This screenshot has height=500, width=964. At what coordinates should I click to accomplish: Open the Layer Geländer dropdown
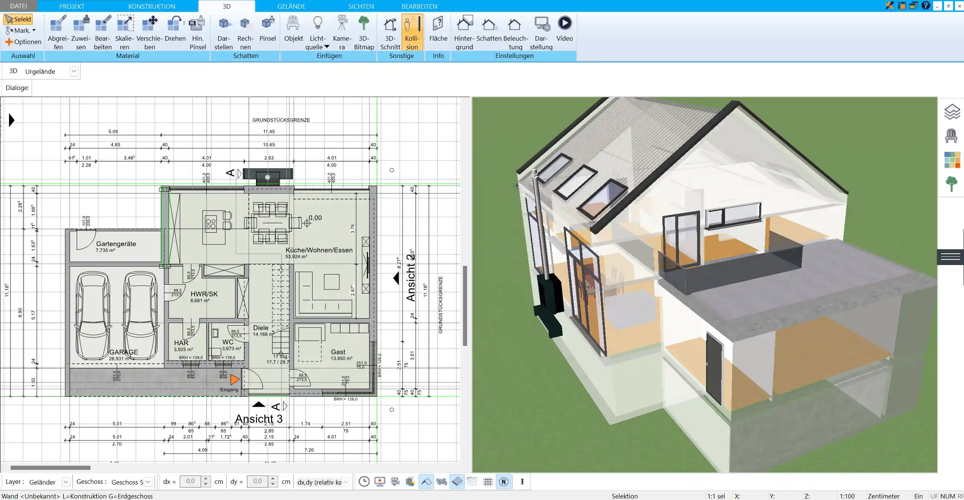(x=66, y=482)
